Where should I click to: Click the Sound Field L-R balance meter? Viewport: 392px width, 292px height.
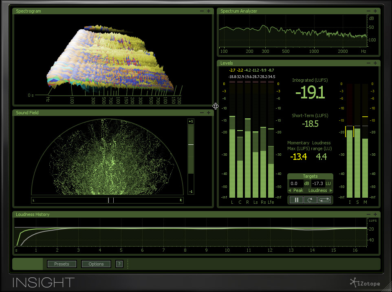(x=107, y=200)
